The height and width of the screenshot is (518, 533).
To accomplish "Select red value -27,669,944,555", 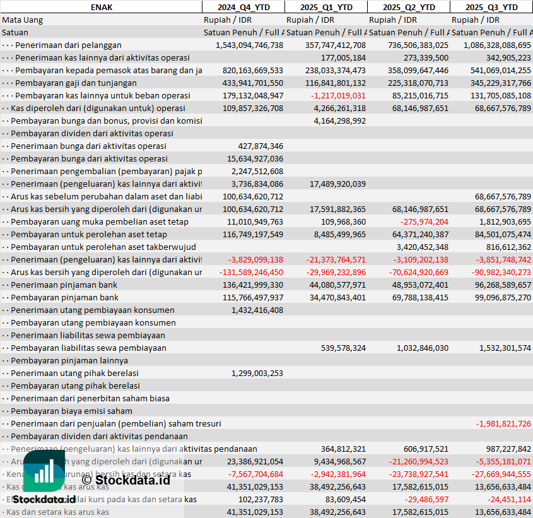I will 501,474.
